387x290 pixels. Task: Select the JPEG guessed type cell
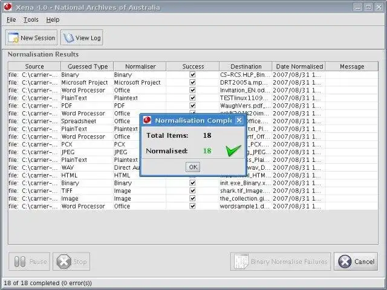coord(87,152)
